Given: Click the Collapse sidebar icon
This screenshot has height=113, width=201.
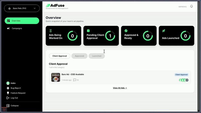Looking at the screenshot, I should click(x=8, y=106).
